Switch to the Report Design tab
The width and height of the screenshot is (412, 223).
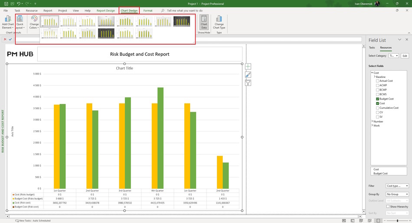pos(106,10)
